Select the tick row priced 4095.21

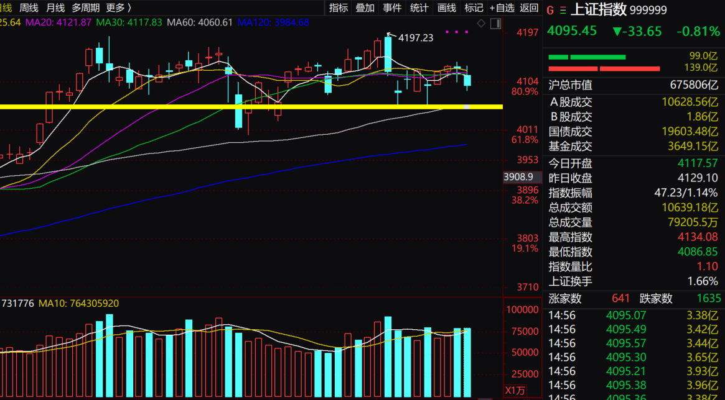(x=634, y=371)
